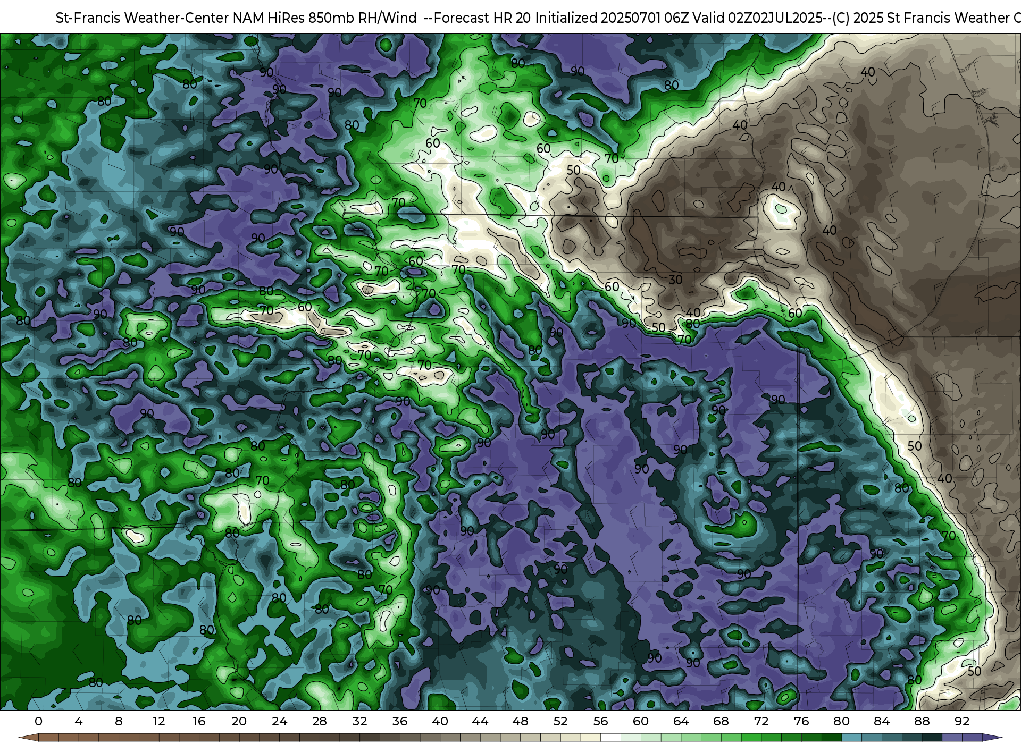Image resolution: width=1021 pixels, height=744 pixels.
Task: Click the brown arrow at the color bar's left end
Action: click(28, 738)
